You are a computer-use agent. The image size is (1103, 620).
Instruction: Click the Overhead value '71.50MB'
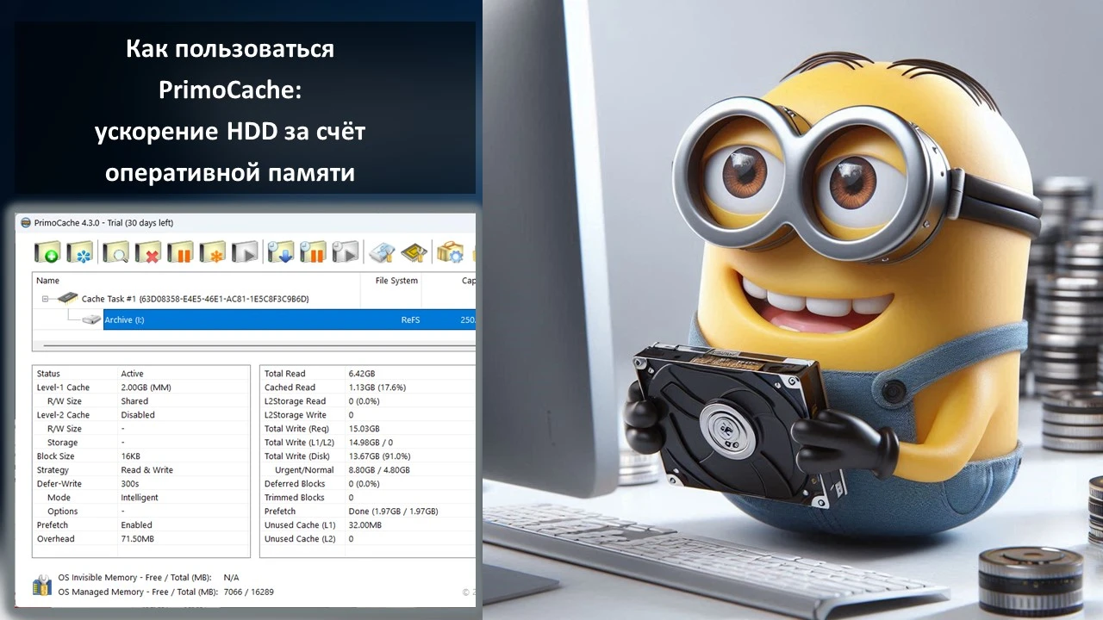138,539
